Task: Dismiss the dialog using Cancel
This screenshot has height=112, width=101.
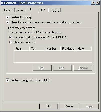Action: click(x=69, y=106)
